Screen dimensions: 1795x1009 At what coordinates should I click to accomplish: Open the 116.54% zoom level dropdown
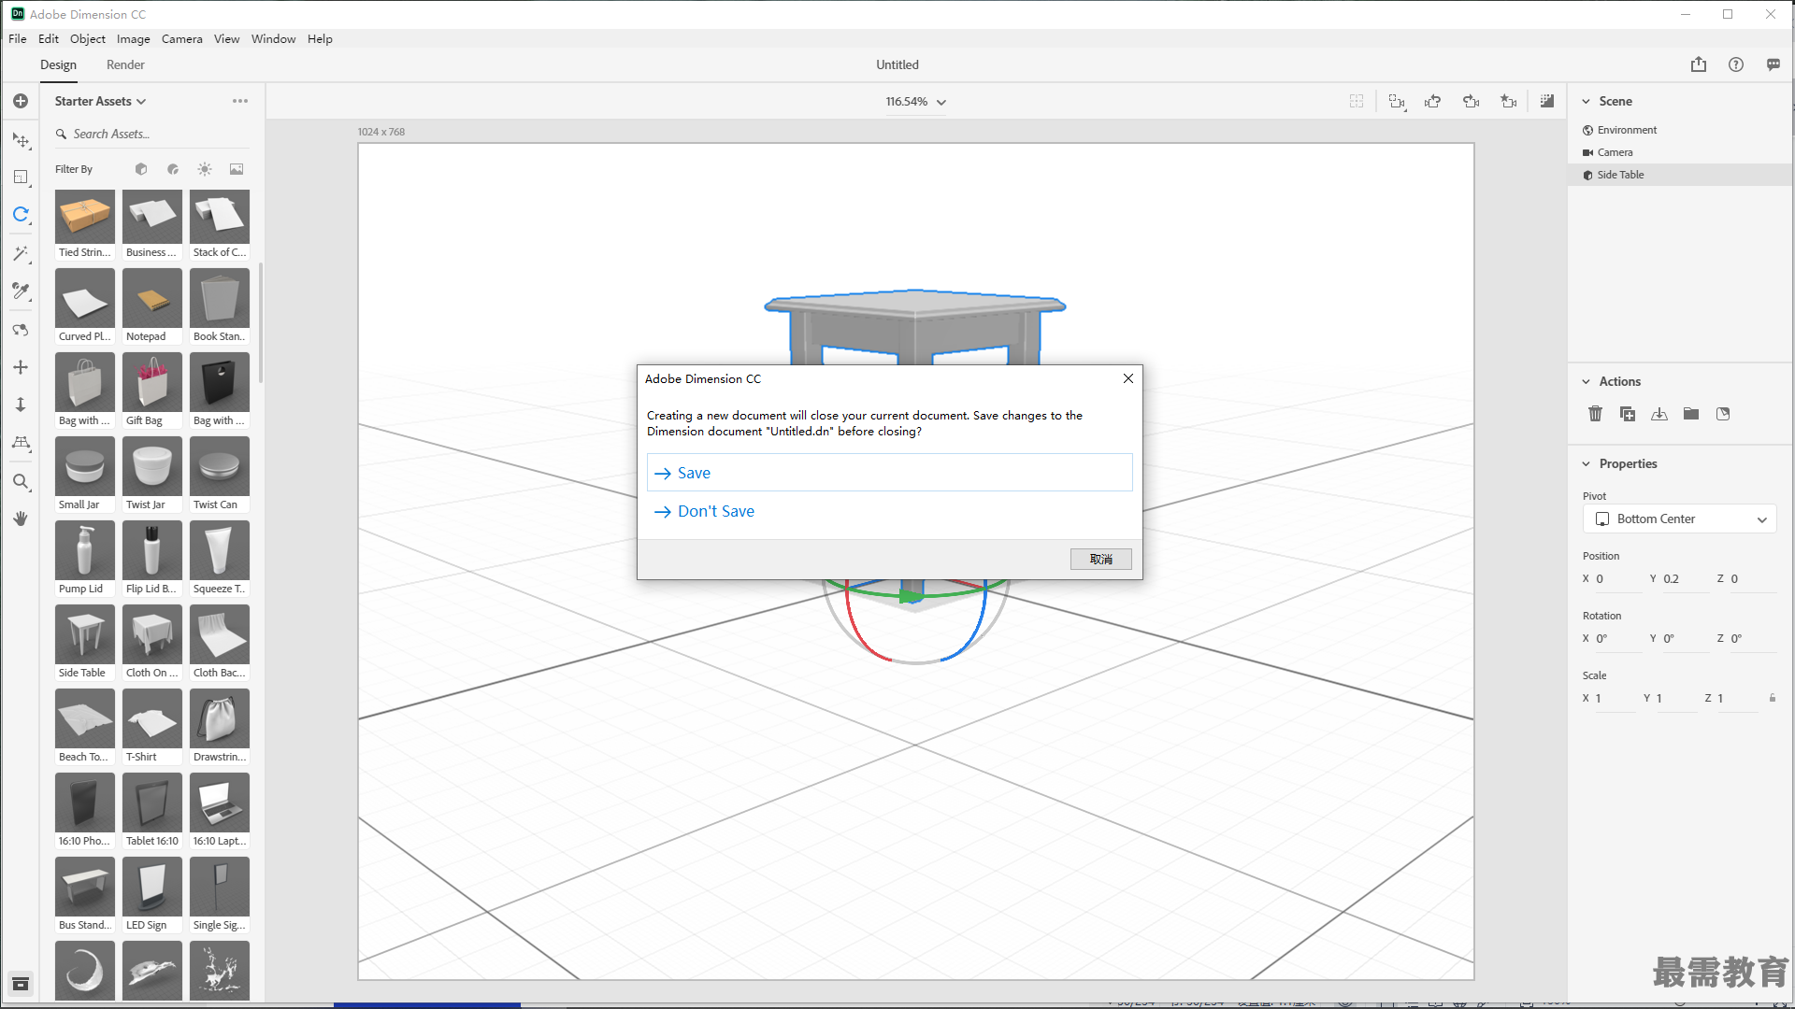coord(916,102)
